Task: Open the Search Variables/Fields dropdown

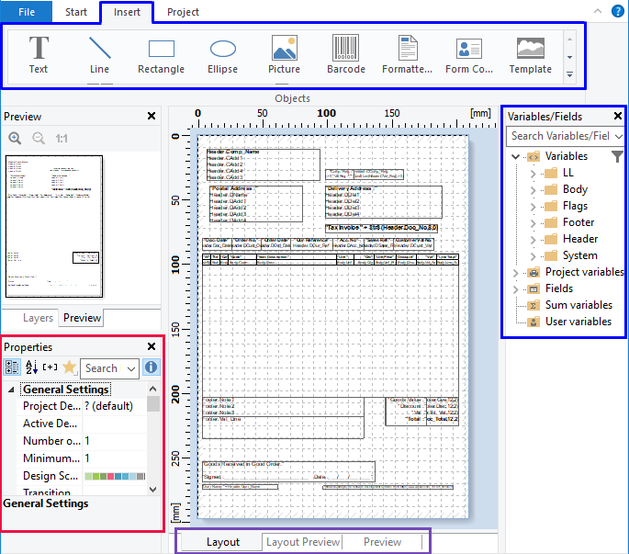Action: [x=620, y=136]
